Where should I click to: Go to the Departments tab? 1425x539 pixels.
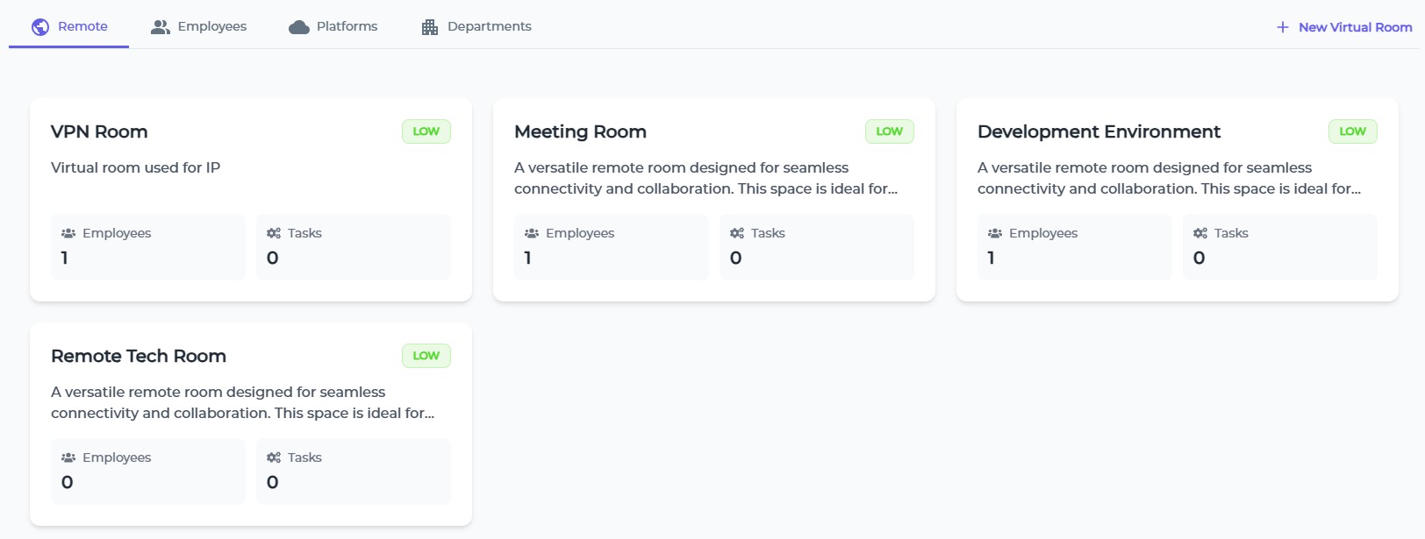(x=489, y=26)
